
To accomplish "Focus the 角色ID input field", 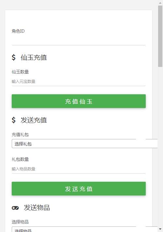I will [x=79, y=40].
